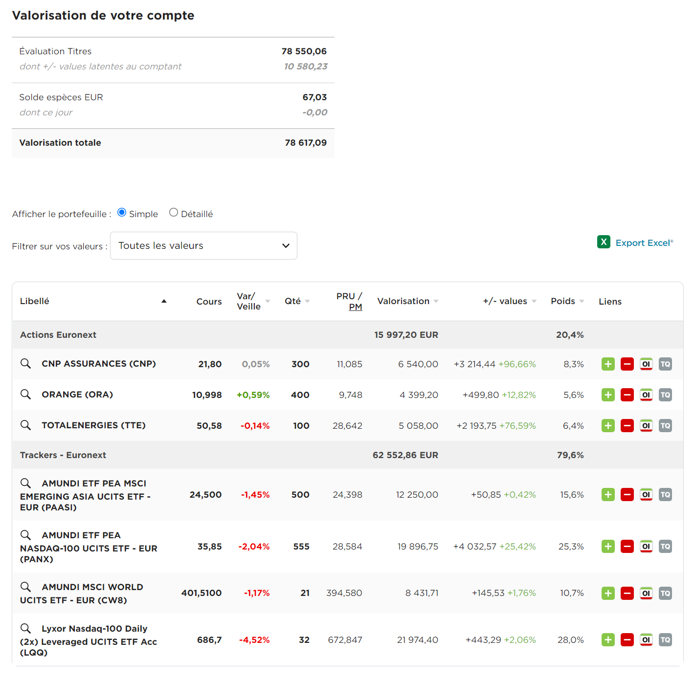Click the magnifier icon beside Lyxor Nasdaq-100
695x682 pixels.
pos(25,629)
